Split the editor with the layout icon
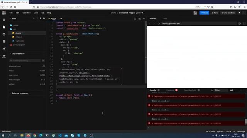247x138 pixels. click(x=135, y=19)
